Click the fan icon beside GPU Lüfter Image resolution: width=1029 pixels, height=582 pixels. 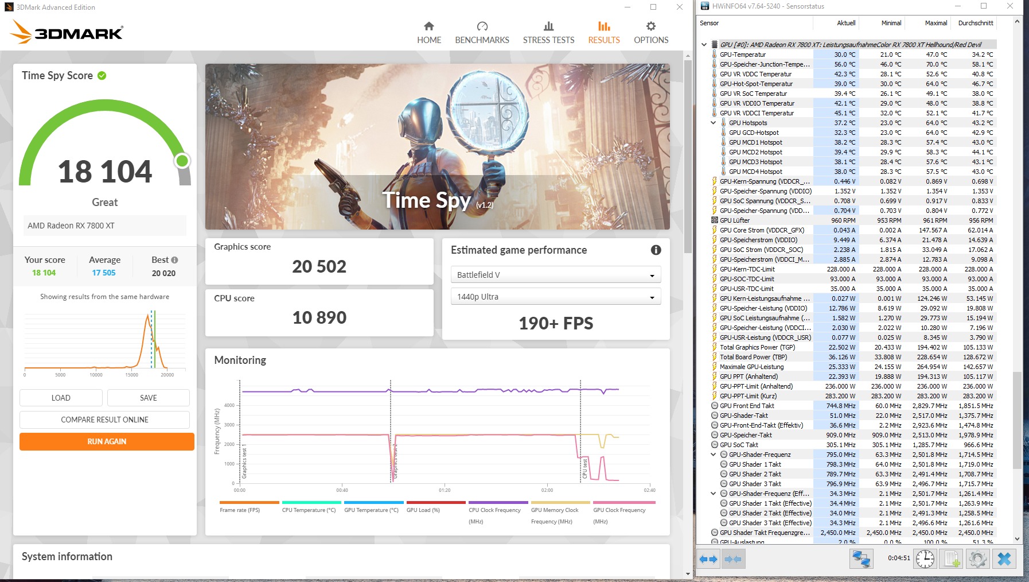[x=715, y=220]
